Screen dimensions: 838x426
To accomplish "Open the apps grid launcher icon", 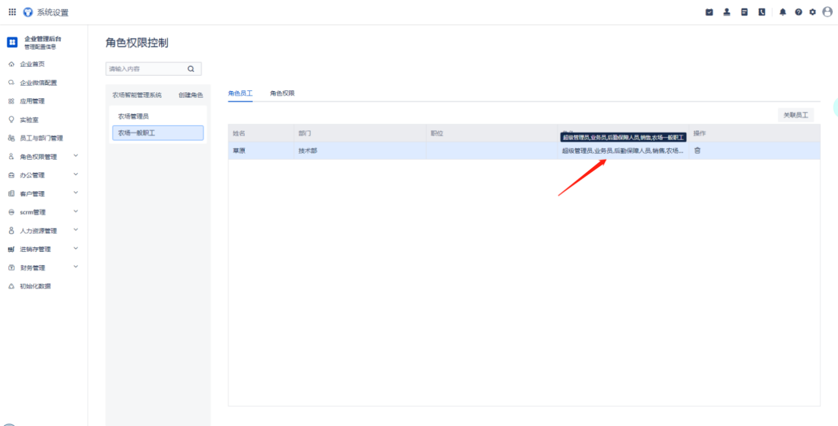I will [12, 12].
